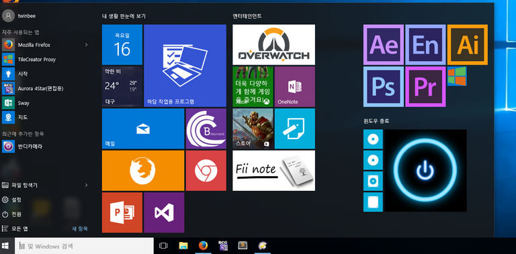Click the first small disc tile under 윈도우 종료
The image size is (516, 254).
(x=373, y=139)
